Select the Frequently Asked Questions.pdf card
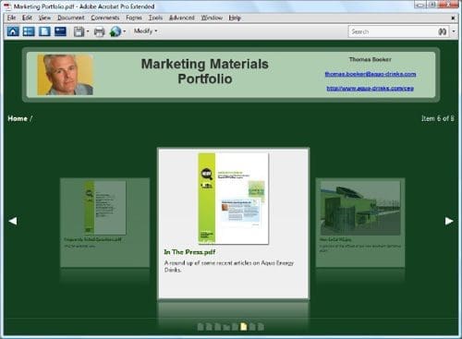Screen dimensions: 462x339 [104, 223]
